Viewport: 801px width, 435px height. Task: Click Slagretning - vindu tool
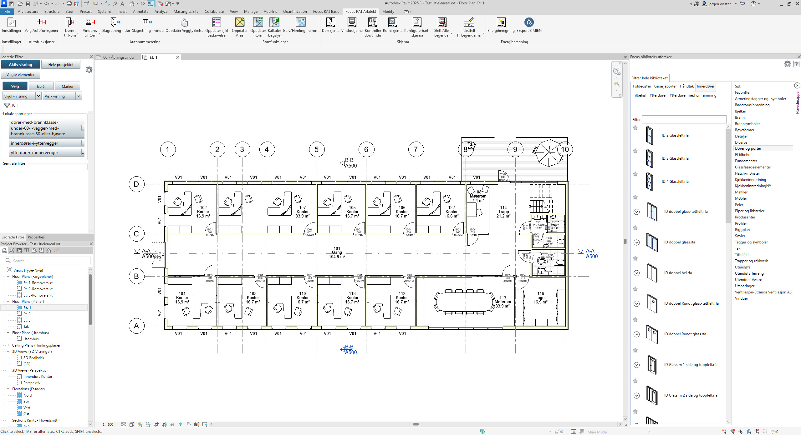click(148, 25)
